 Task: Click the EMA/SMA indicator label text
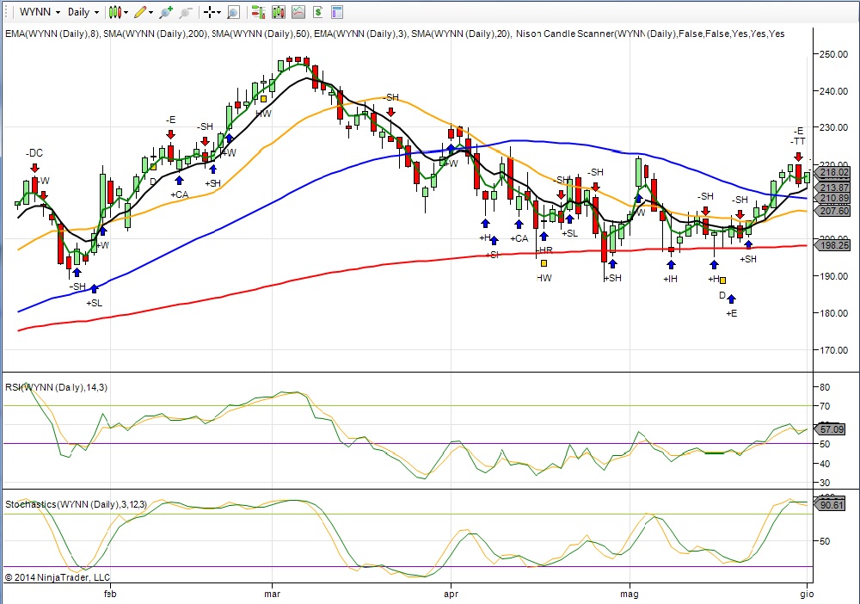pyautogui.click(x=395, y=34)
